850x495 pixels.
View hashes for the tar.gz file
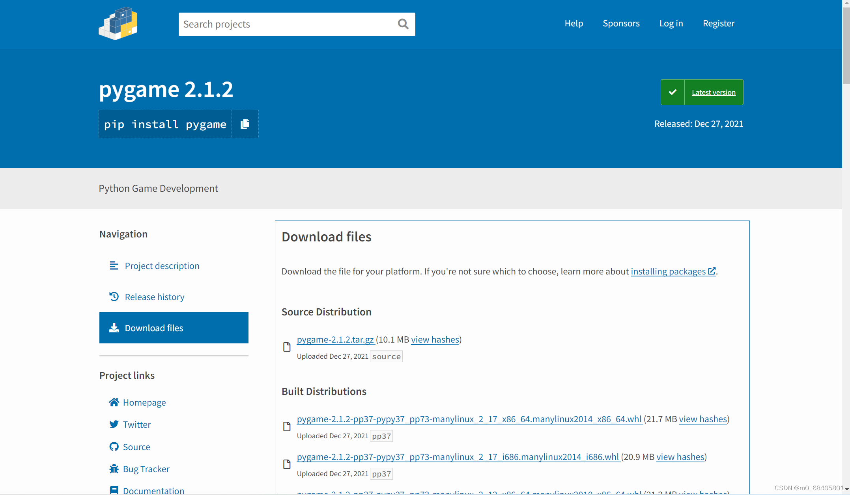(x=435, y=339)
